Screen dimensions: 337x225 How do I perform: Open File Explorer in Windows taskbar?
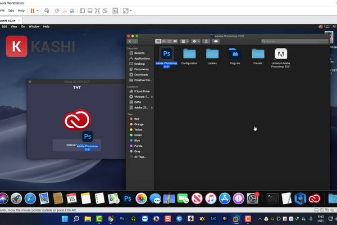pos(88,219)
